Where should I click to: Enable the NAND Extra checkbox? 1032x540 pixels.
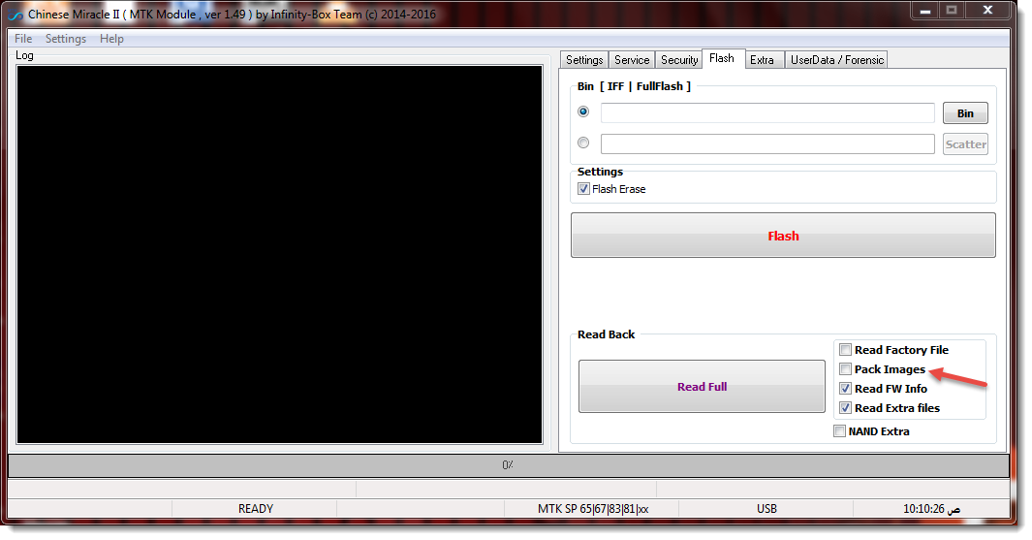pos(840,431)
